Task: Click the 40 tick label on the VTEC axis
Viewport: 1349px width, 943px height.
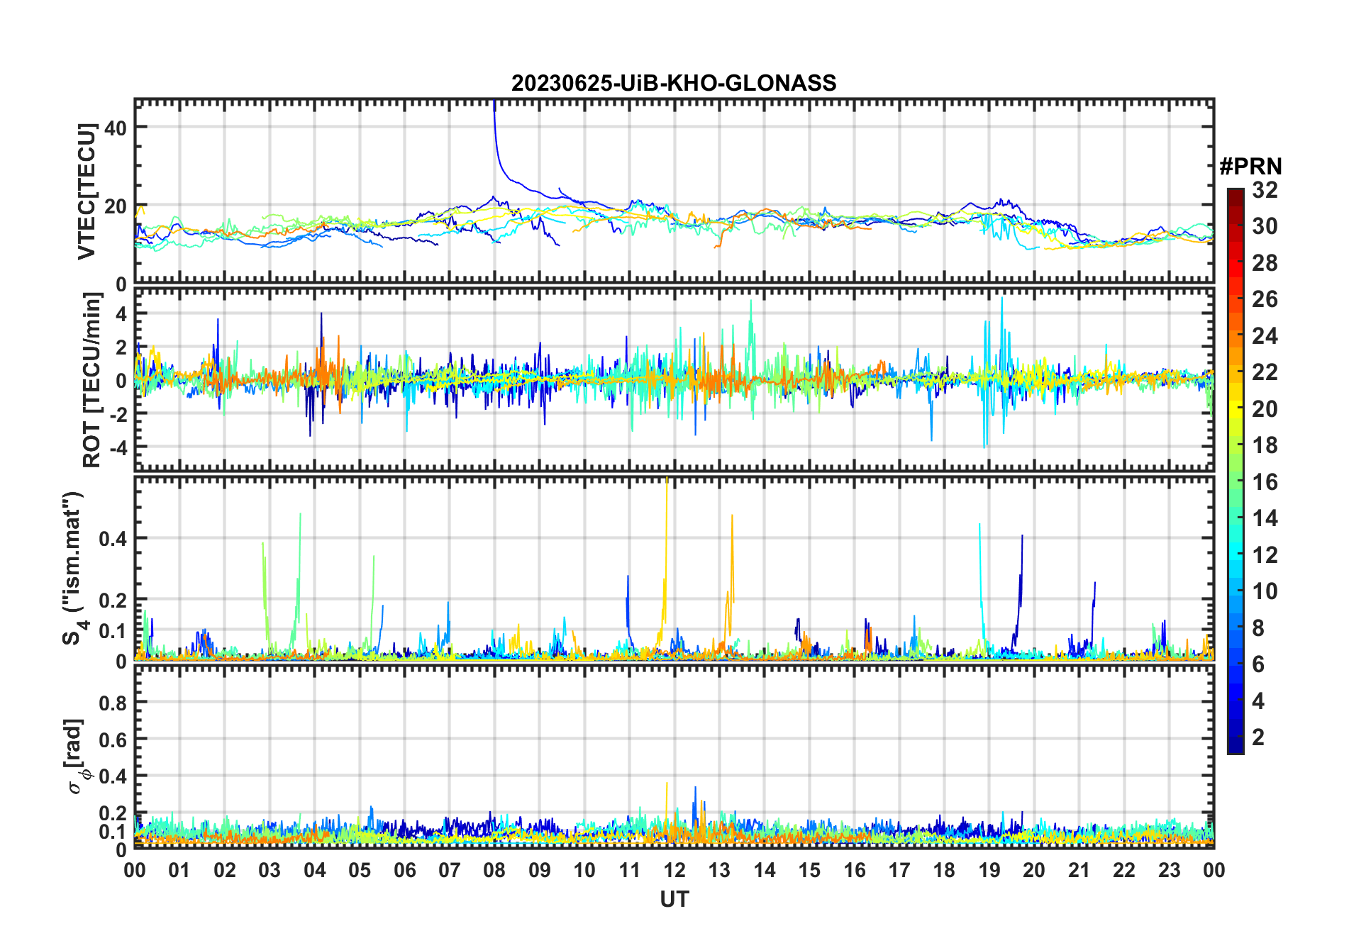Action: coord(116,128)
